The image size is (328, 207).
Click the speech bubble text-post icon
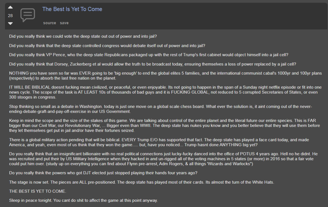[28, 15]
